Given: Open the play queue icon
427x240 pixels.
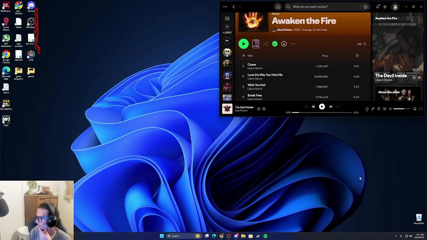Looking at the screenshot, I should (379, 109).
